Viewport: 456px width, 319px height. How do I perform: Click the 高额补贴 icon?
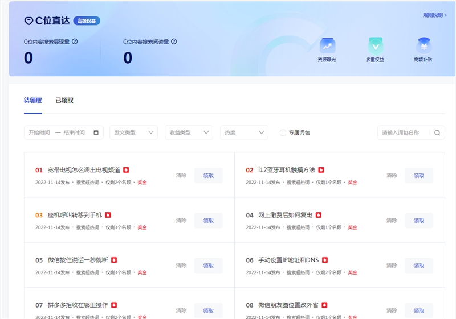click(423, 45)
